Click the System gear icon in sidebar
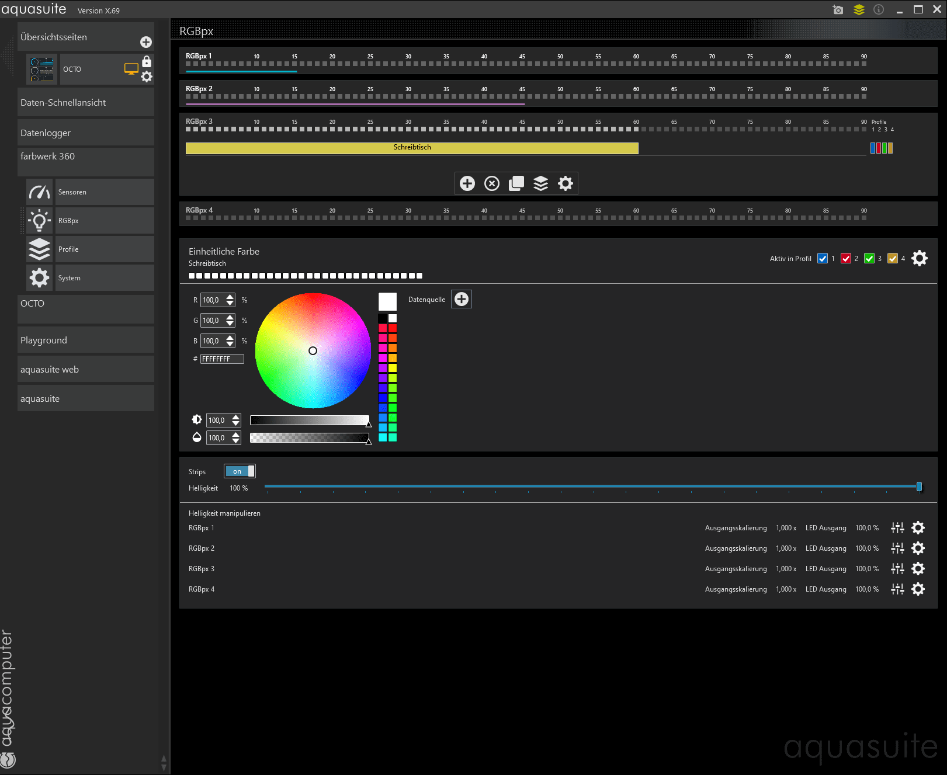 point(39,277)
